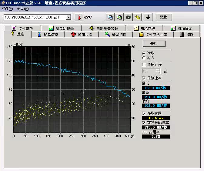
Task: Copy info to clipboard toolbar icon
Action: click(x=110, y=17)
